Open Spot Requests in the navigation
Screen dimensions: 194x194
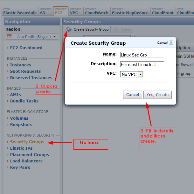coord(25,71)
